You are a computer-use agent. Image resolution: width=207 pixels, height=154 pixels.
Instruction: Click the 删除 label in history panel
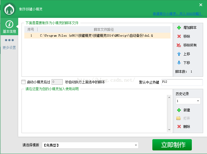click(187, 127)
